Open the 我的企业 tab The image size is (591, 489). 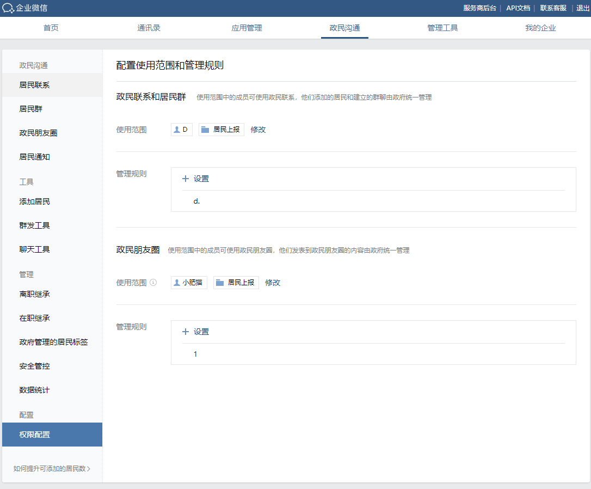(540, 28)
